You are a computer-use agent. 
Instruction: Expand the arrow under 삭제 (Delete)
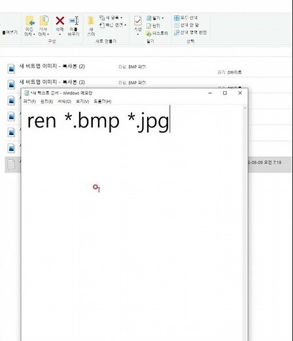pos(60,34)
